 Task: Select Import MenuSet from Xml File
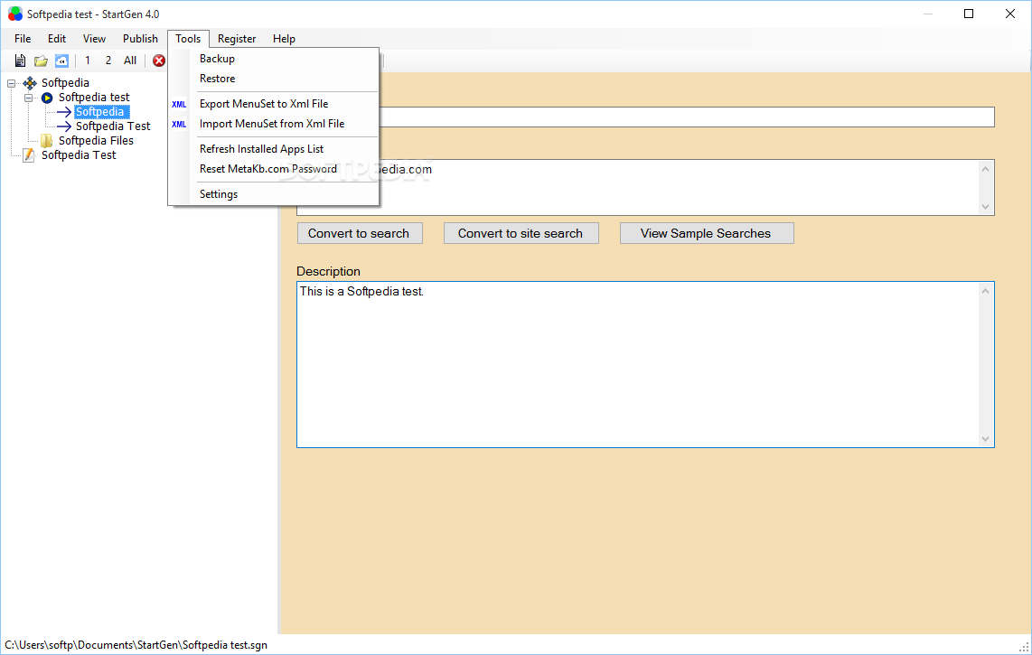(274, 124)
